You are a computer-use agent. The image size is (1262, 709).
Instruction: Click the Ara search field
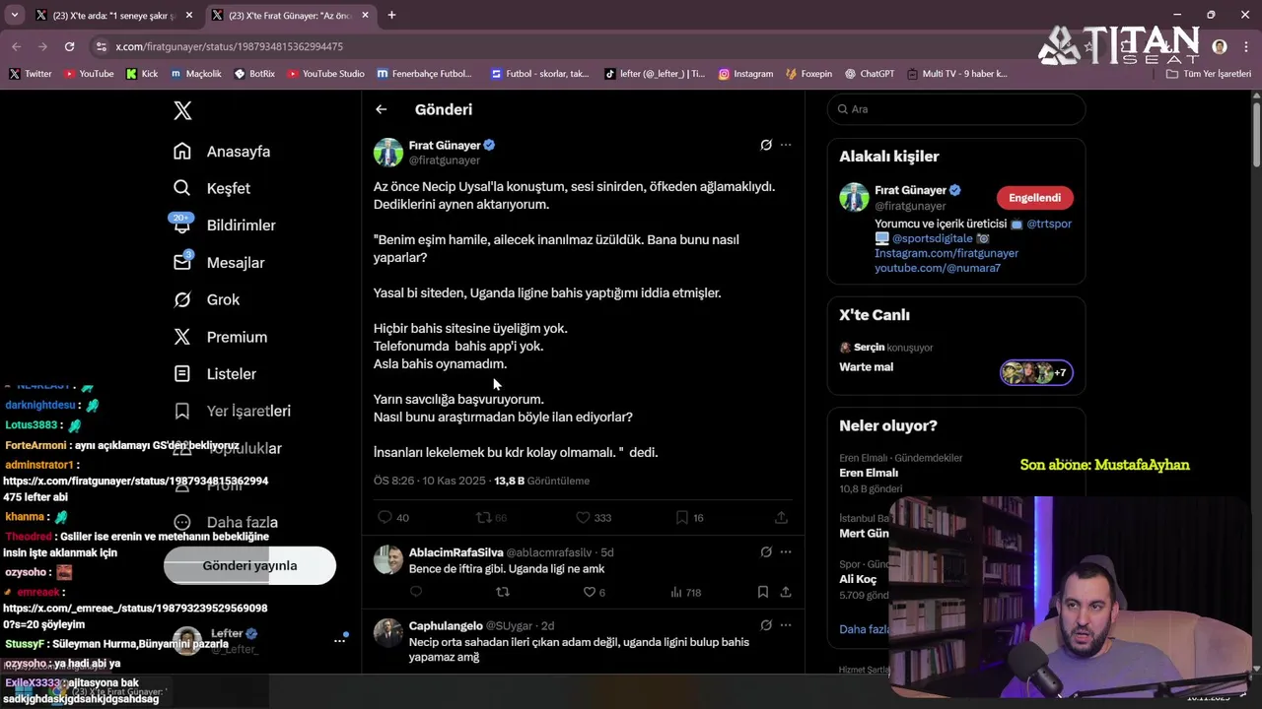[956, 109]
